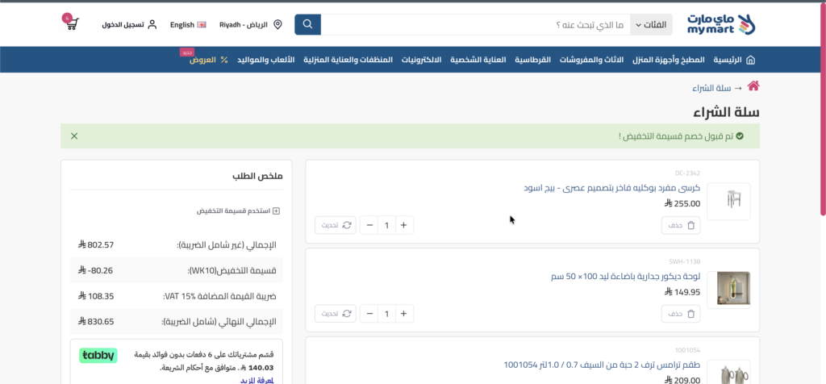826x384 pixels.
Task: Click تحديث update button for chair item
Action: 336,225
